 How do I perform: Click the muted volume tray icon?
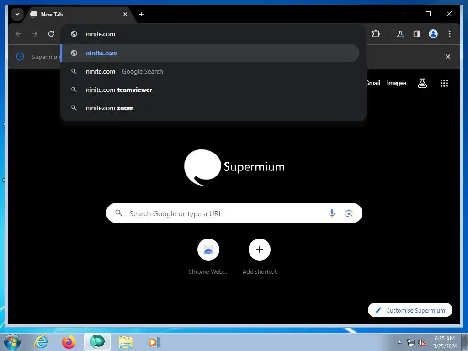422,342
